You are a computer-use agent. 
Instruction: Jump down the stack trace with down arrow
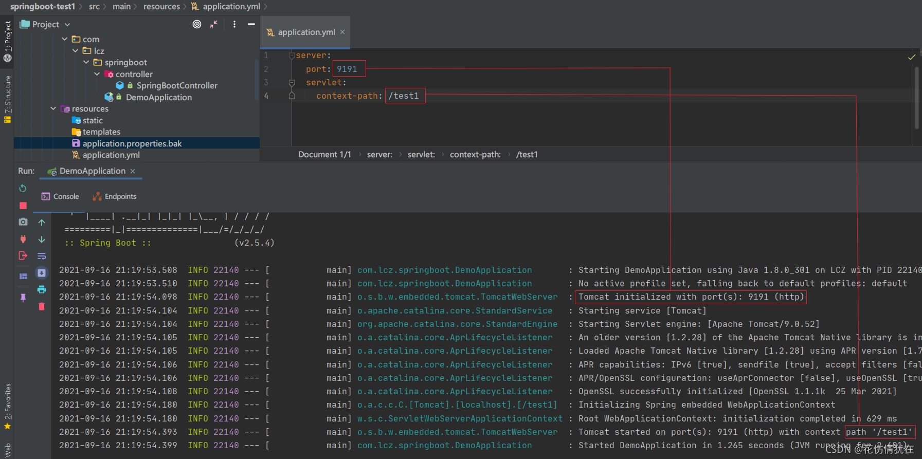[x=42, y=240]
